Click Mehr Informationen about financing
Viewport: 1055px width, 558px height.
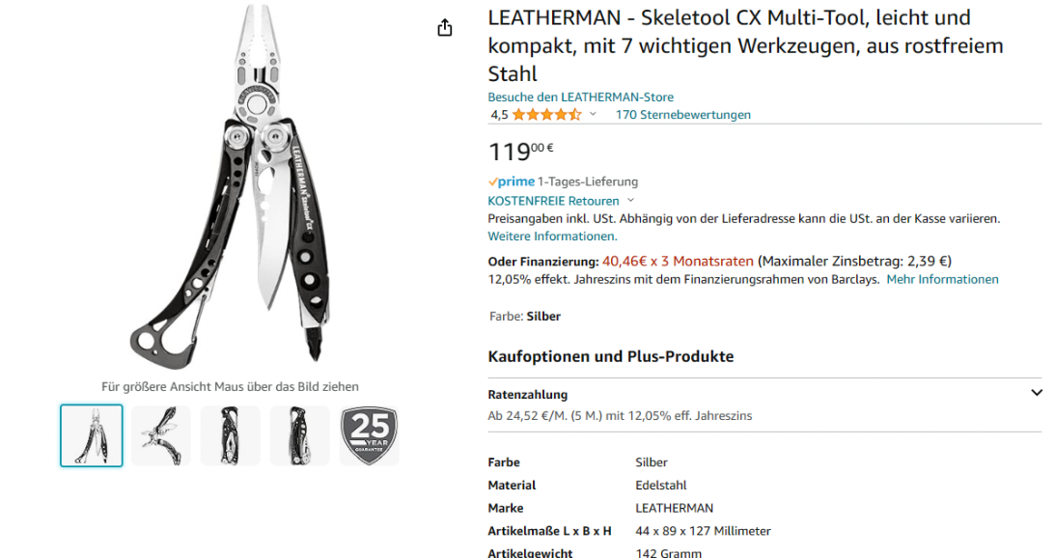pos(942,280)
